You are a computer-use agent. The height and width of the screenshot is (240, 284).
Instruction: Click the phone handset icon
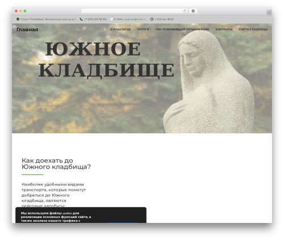[81, 19]
